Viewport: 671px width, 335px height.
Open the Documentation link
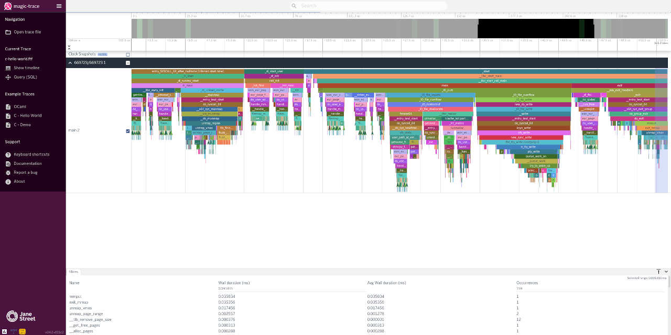(27, 164)
